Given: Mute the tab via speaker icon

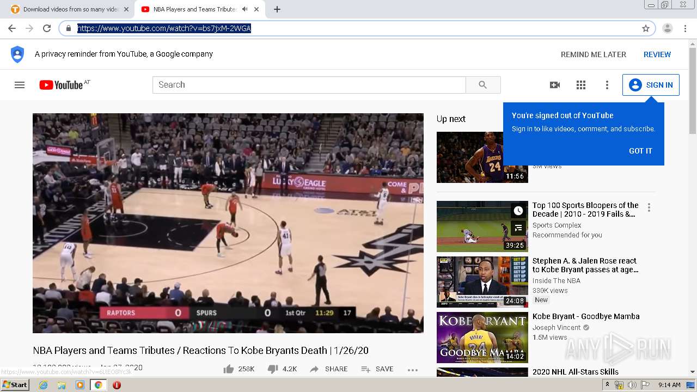Looking at the screenshot, I should (x=244, y=9).
